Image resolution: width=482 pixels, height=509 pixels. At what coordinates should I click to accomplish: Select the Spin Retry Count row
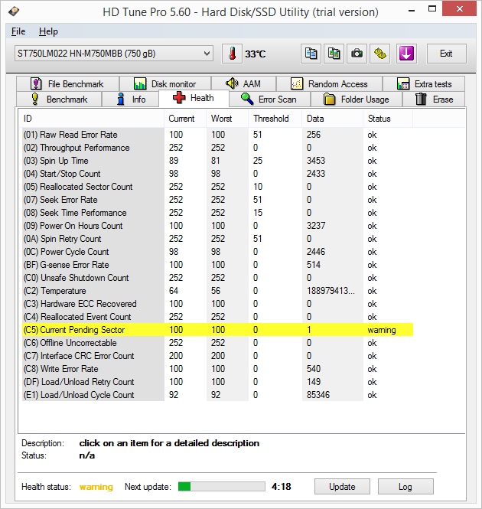(217, 239)
